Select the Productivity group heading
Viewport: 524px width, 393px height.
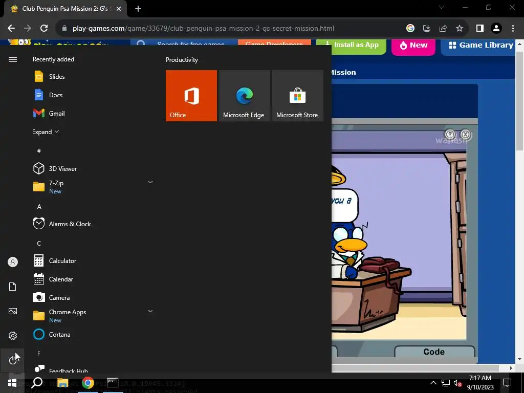tap(182, 60)
